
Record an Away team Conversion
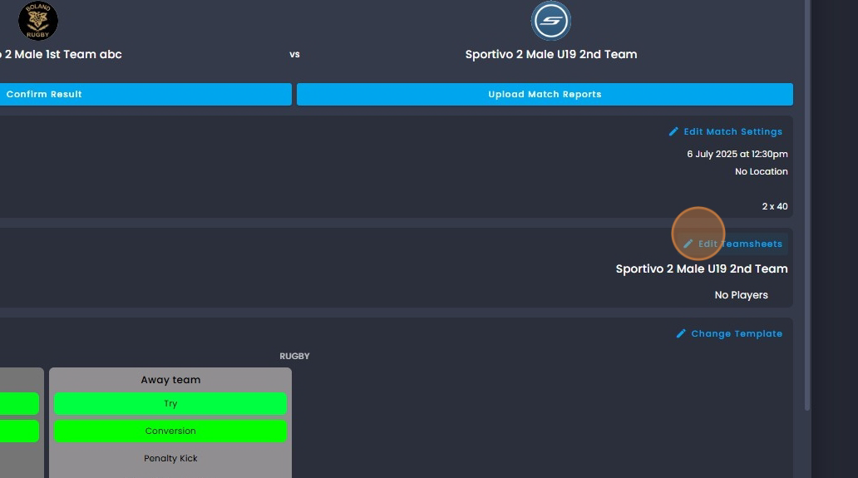170,431
